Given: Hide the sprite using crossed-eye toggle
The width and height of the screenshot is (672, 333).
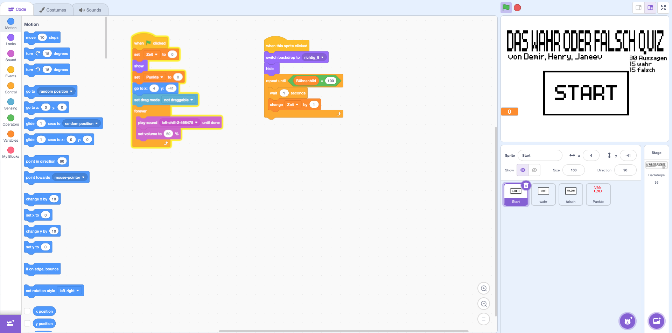Looking at the screenshot, I should (x=534, y=170).
